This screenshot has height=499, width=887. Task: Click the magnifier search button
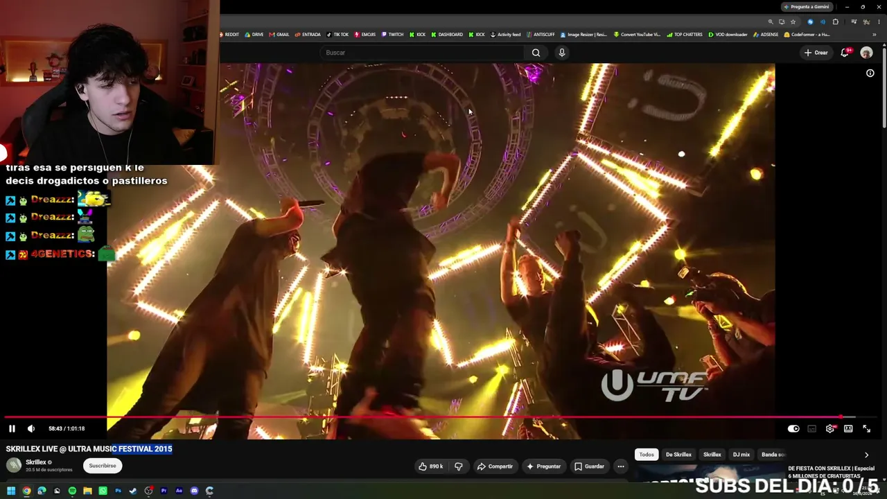point(536,53)
